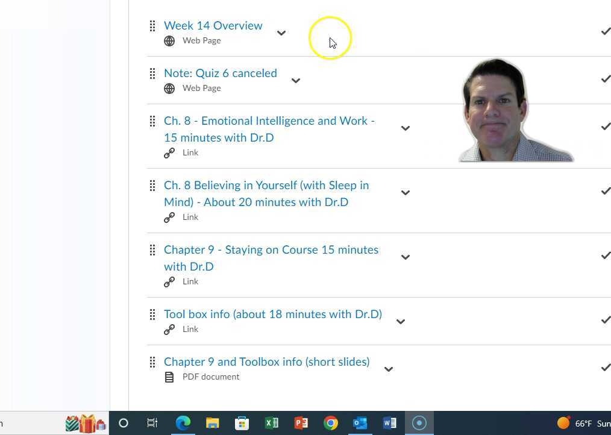Toggle completion for Note: Quiz 6 canceled
The image size is (611, 435).
pos(606,78)
